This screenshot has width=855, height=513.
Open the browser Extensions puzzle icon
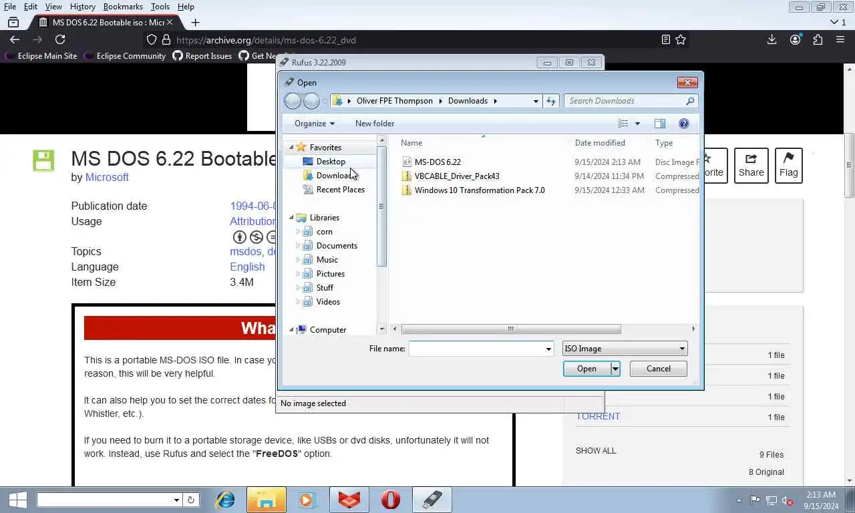click(818, 40)
